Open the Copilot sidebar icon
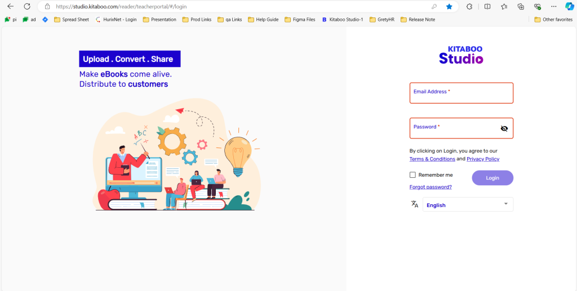Image resolution: width=577 pixels, height=291 pixels. coord(569,6)
